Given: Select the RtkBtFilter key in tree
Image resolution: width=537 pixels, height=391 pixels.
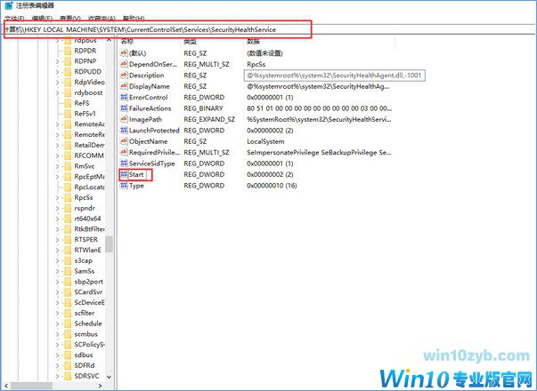Looking at the screenshot, I should [x=89, y=229].
